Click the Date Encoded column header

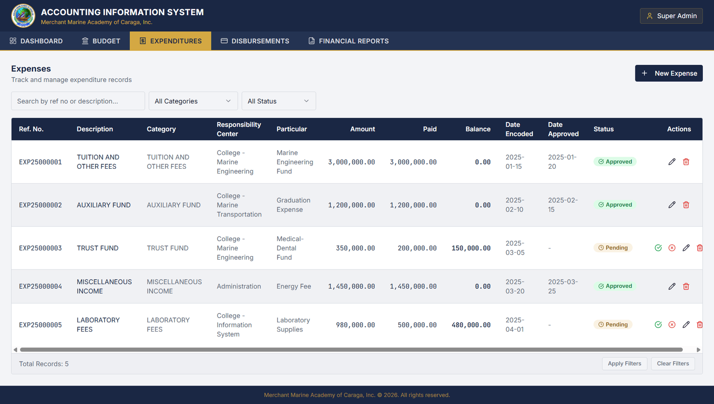click(519, 129)
